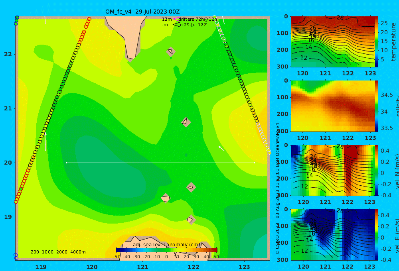Open the salinity cross-section panel
This screenshot has width=399, height=271.
(333, 106)
